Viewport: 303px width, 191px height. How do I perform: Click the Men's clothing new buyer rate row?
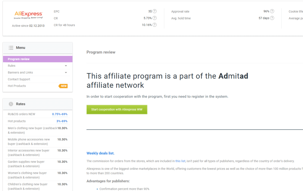point(38,130)
